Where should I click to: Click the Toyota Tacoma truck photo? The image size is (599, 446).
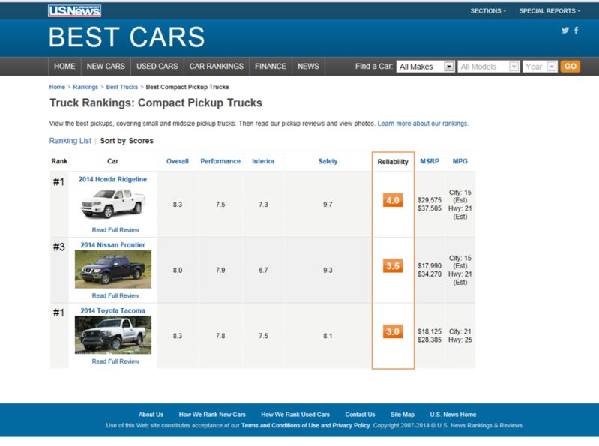tap(113, 335)
